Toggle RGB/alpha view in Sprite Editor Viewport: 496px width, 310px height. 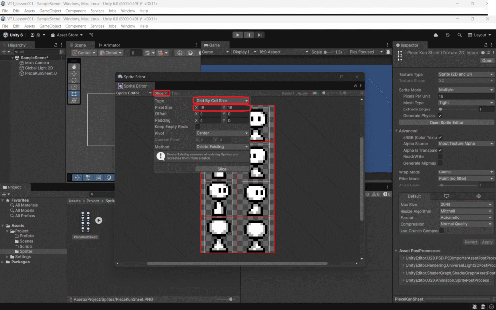(315, 93)
